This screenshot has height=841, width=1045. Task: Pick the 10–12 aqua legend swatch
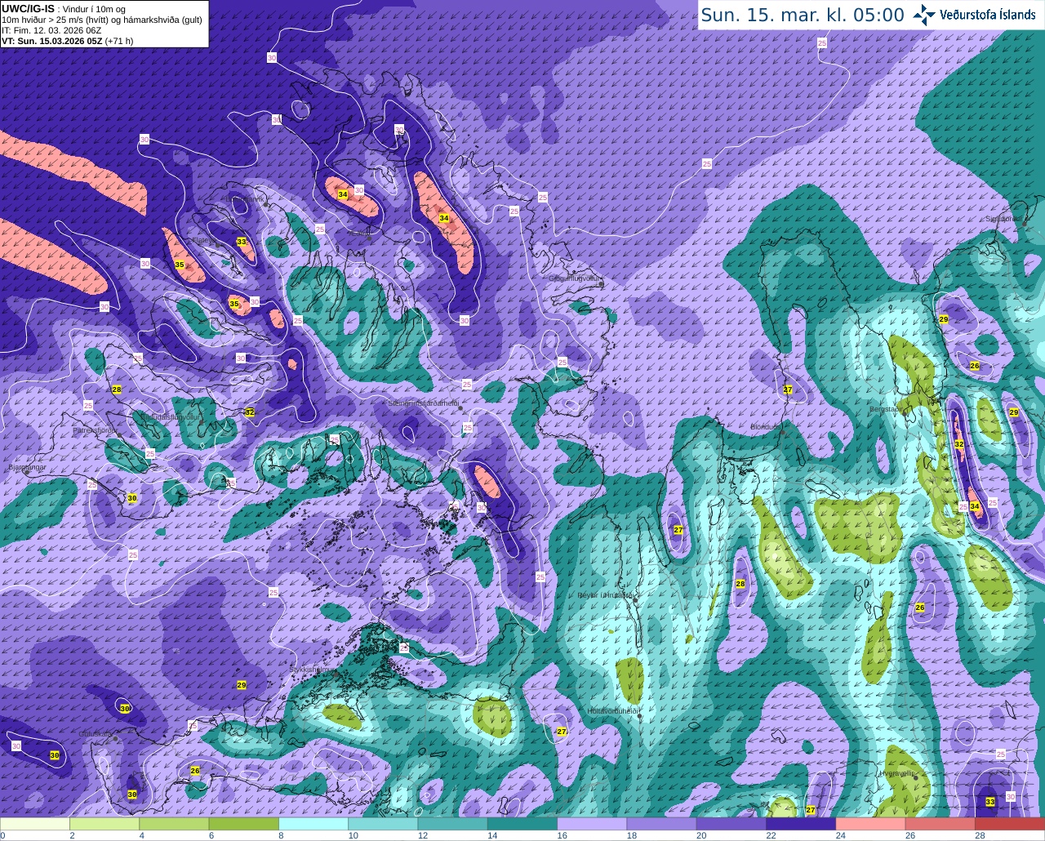tap(383, 825)
